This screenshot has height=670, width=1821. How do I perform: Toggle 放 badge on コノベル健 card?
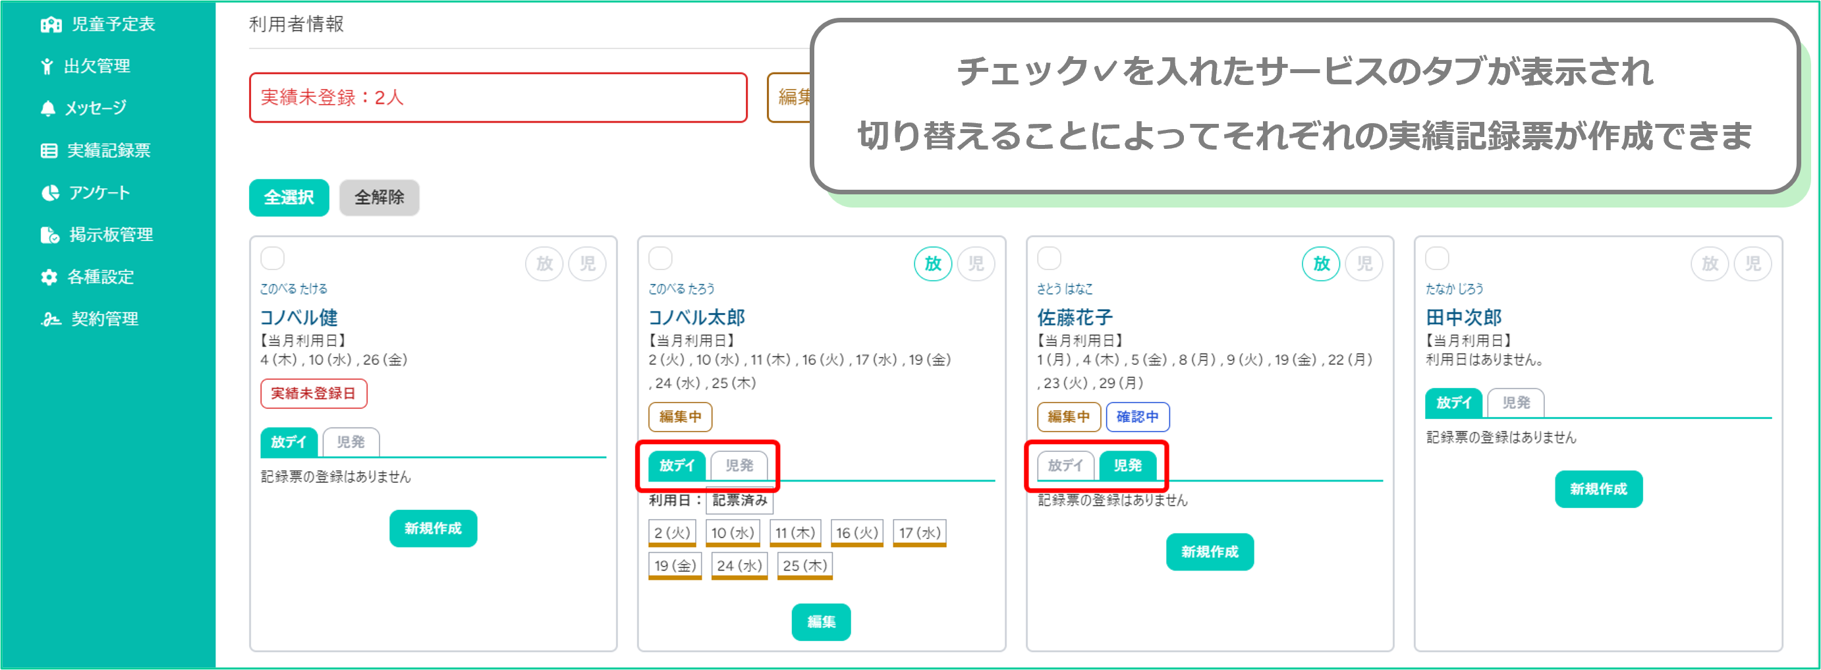tap(544, 264)
